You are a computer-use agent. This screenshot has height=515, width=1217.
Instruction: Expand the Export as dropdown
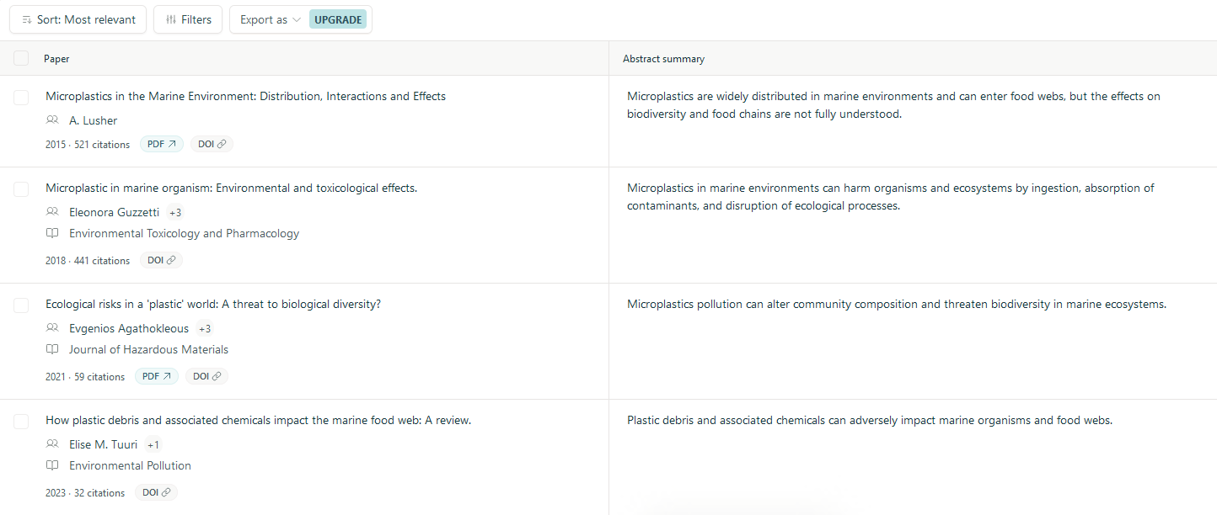tap(270, 19)
